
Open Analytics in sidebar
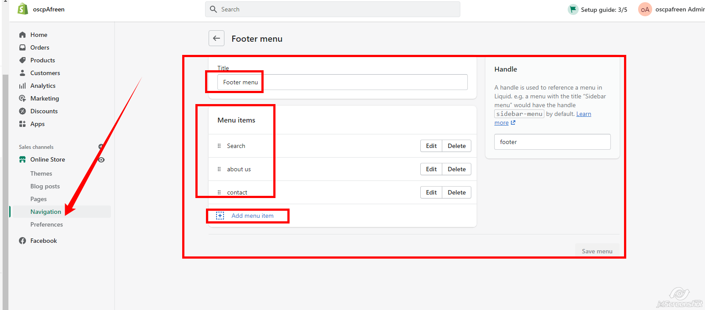tap(43, 86)
